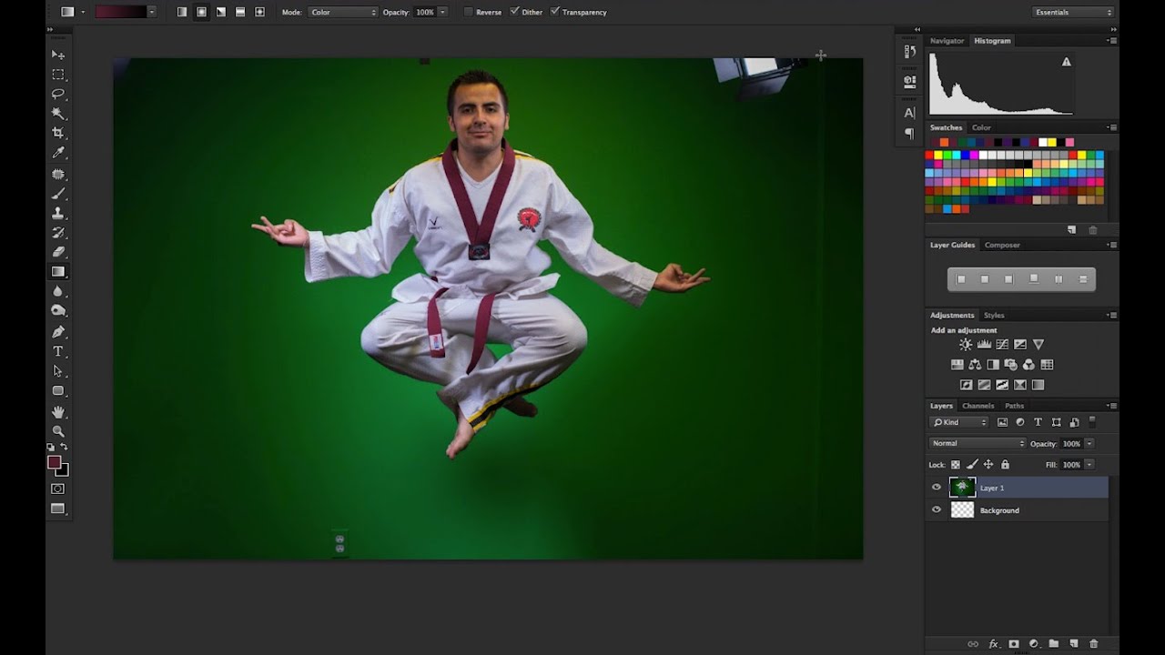Select the Lasso tool
Image resolution: width=1165 pixels, height=655 pixels.
tap(58, 95)
